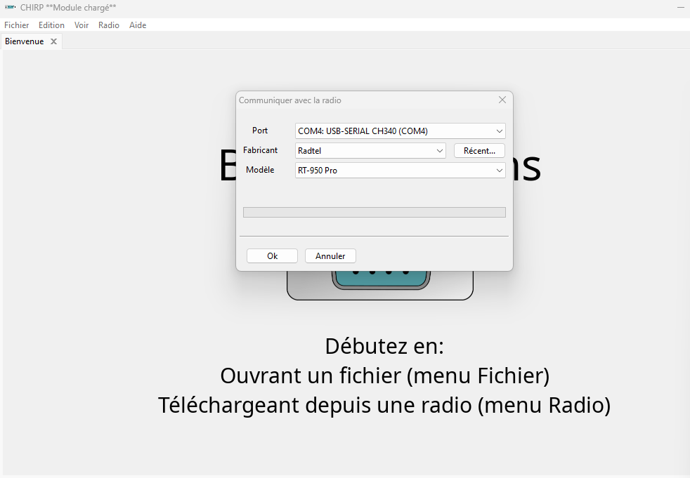Minimize the CHIRP window
The height and width of the screenshot is (478, 690).
pyautogui.click(x=681, y=7)
